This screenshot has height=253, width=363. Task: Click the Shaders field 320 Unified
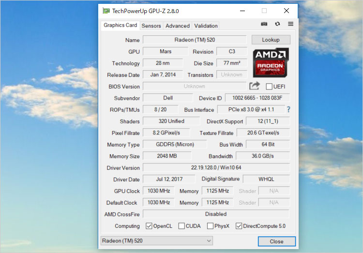171,121
